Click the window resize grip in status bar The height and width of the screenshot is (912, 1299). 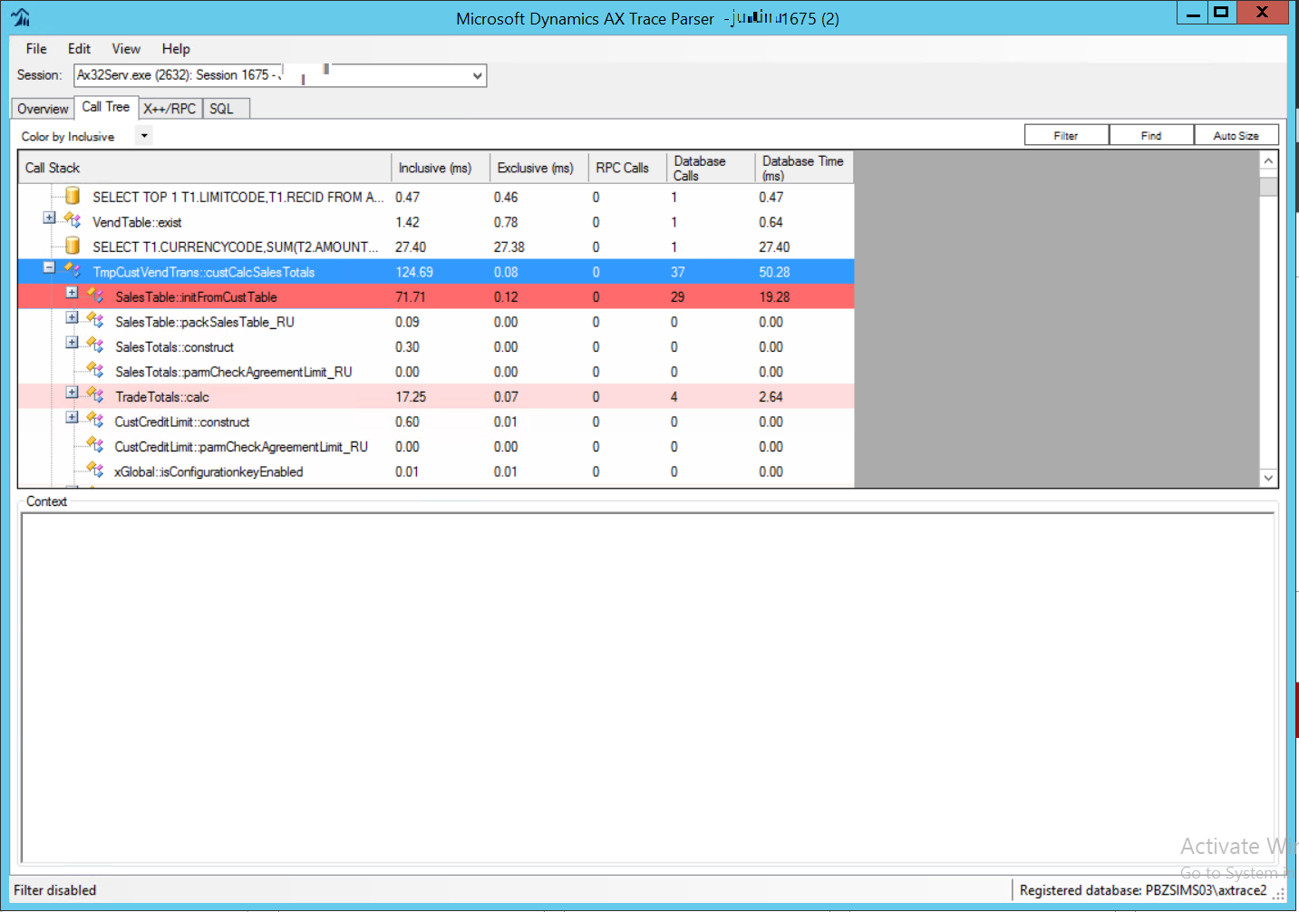(x=1278, y=894)
